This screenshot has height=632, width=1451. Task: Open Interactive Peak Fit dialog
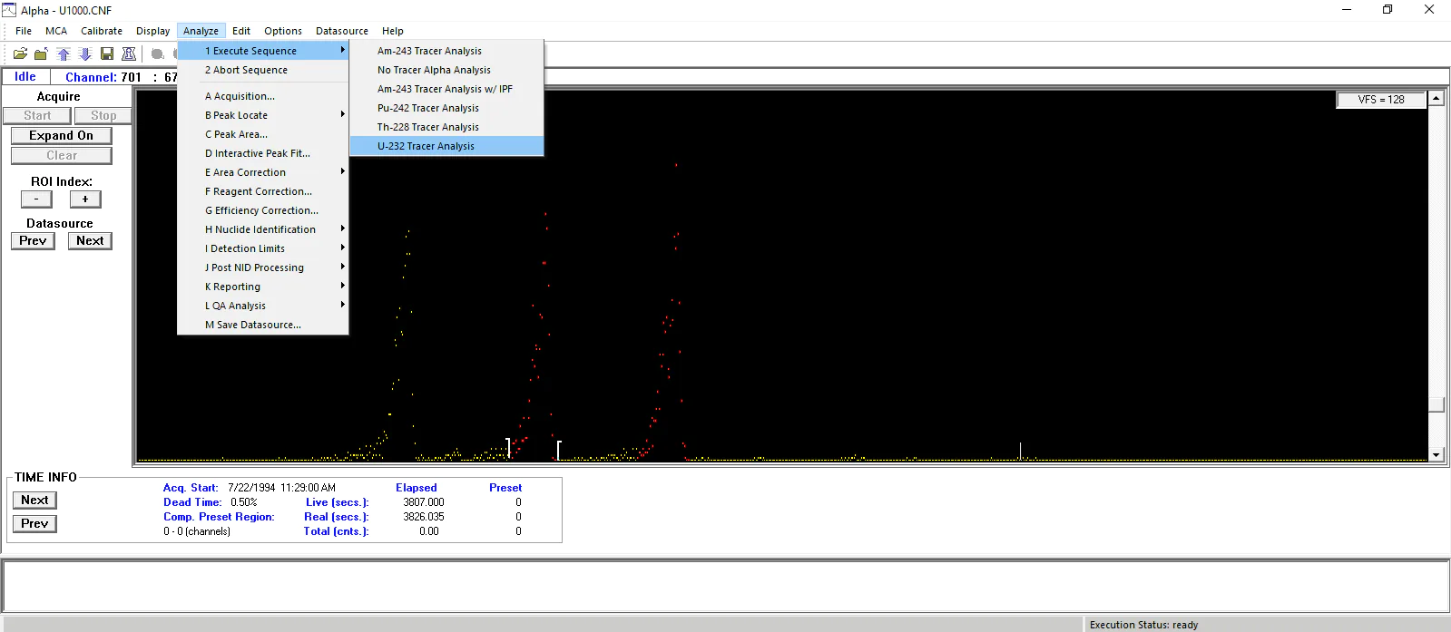tap(263, 153)
